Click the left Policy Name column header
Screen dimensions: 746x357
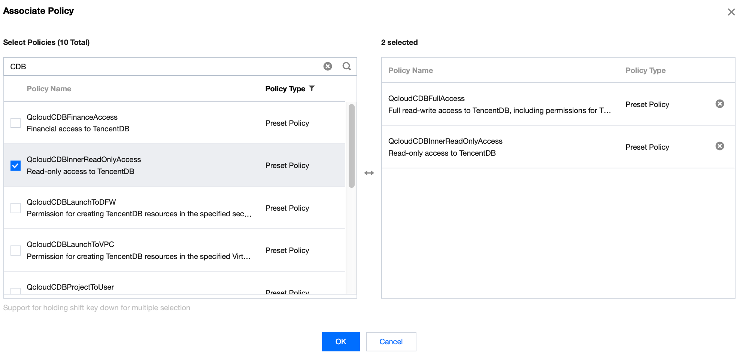(x=49, y=89)
